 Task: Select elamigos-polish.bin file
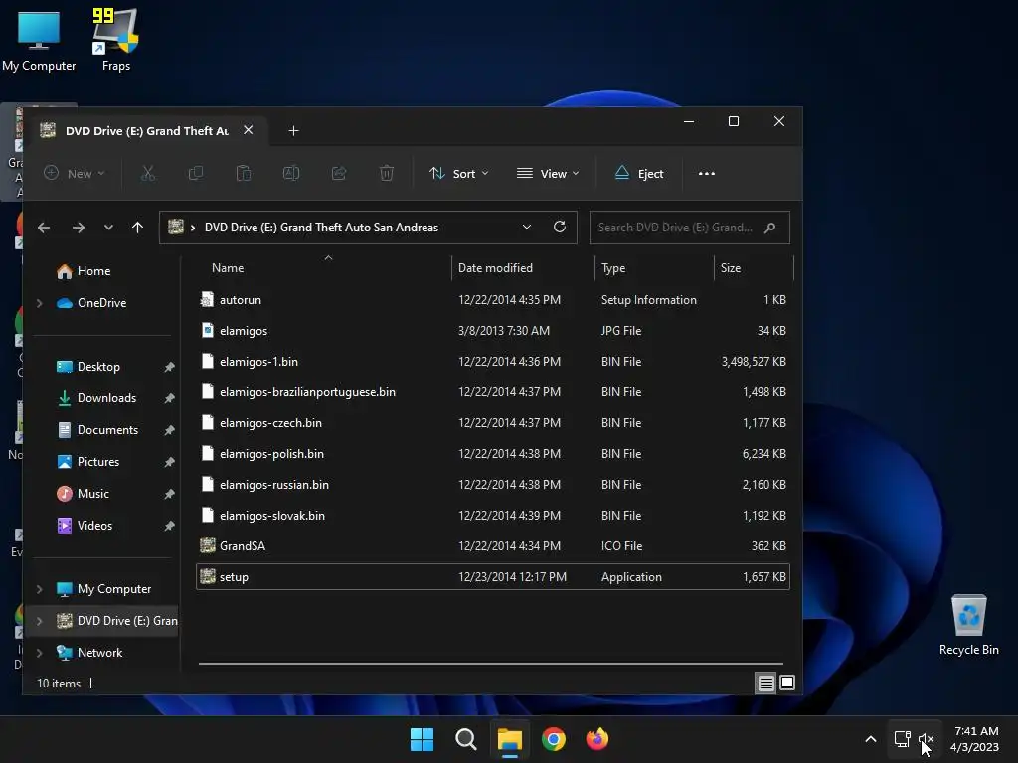(x=493, y=454)
